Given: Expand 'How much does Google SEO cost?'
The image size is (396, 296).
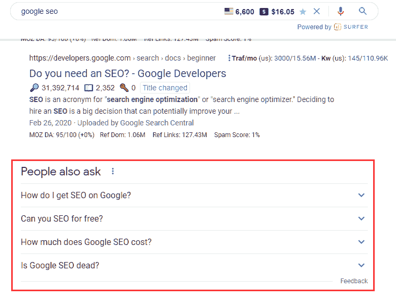Looking at the screenshot, I should coord(194,242).
